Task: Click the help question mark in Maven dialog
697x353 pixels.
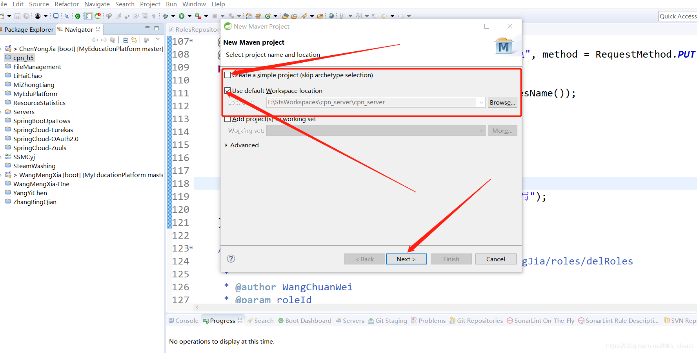Action: (231, 259)
